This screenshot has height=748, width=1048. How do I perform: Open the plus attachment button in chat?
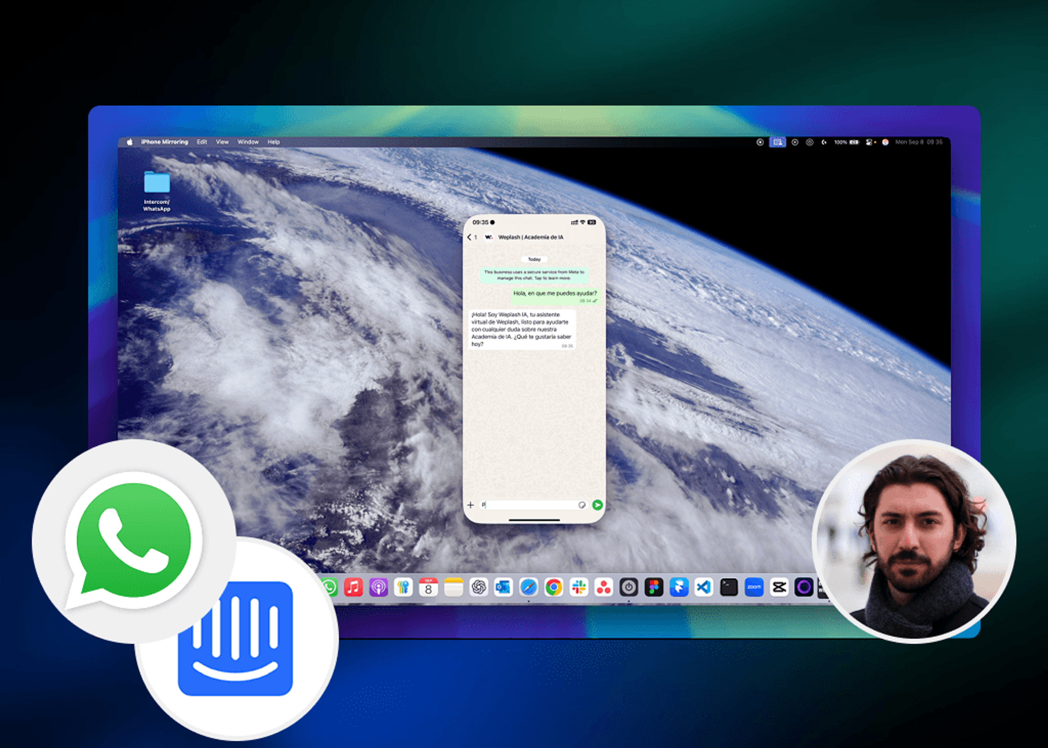(x=470, y=505)
